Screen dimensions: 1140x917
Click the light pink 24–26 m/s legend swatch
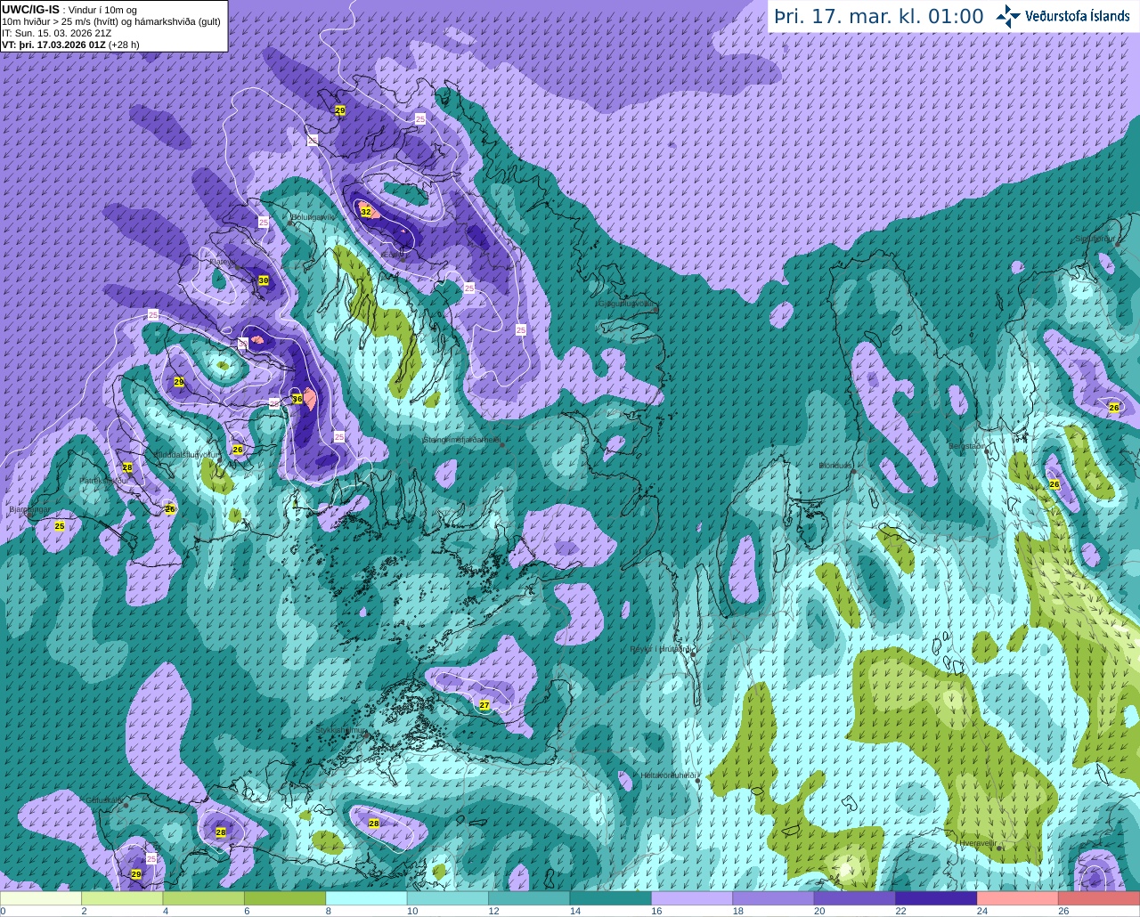[1018, 898]
